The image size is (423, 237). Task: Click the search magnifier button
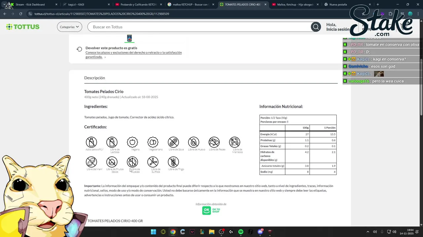[x=316, y=27]
